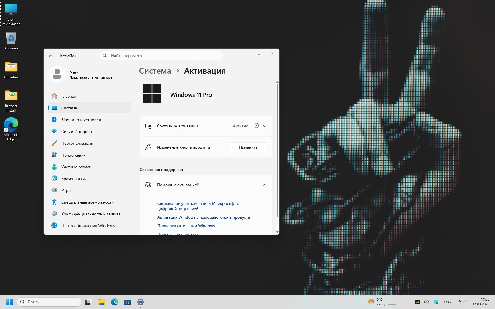Open Центр обновления Windows
Screen dimensions: 495x309
(88, 226)
